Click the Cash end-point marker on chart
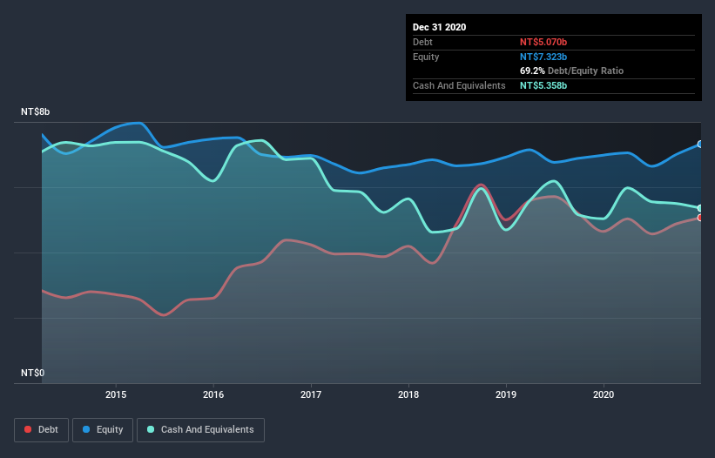Image resolution: width=715 pixels, height=458 pixels. pos(700,208)
